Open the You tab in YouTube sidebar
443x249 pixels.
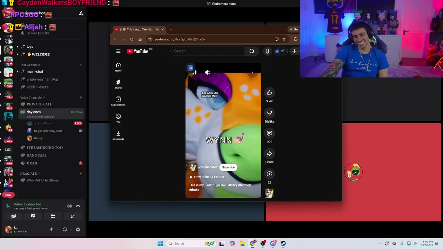118,118
